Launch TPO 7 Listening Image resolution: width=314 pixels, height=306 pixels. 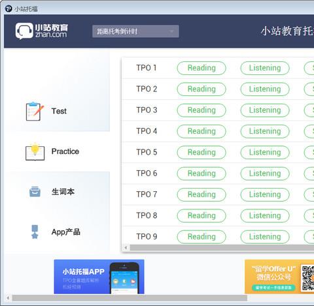pos(265,194)
